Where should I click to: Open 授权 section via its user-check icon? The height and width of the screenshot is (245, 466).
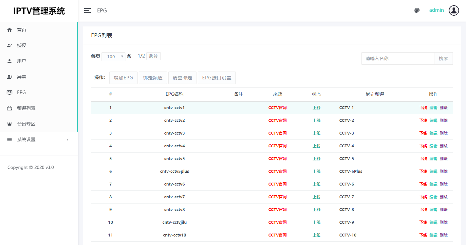pos(9,45)
